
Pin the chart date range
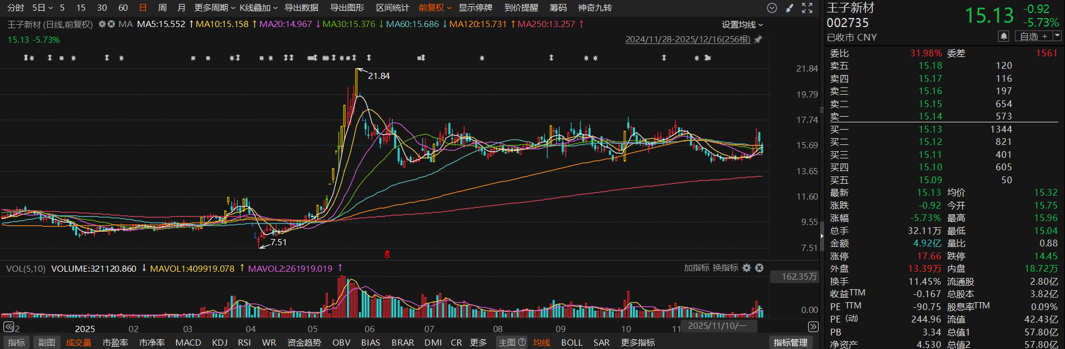(x=758, y=39)
